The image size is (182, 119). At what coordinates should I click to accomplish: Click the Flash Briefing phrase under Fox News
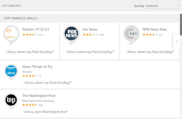coord(90,52)
